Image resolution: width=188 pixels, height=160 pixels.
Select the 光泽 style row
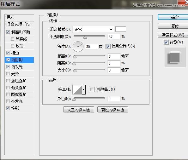[19, 73]
